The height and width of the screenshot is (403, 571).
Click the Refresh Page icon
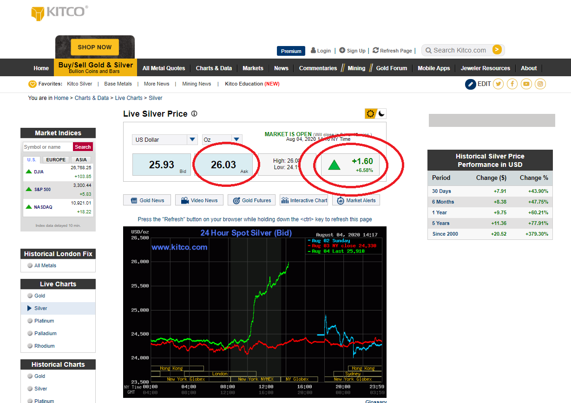[376, 50]
